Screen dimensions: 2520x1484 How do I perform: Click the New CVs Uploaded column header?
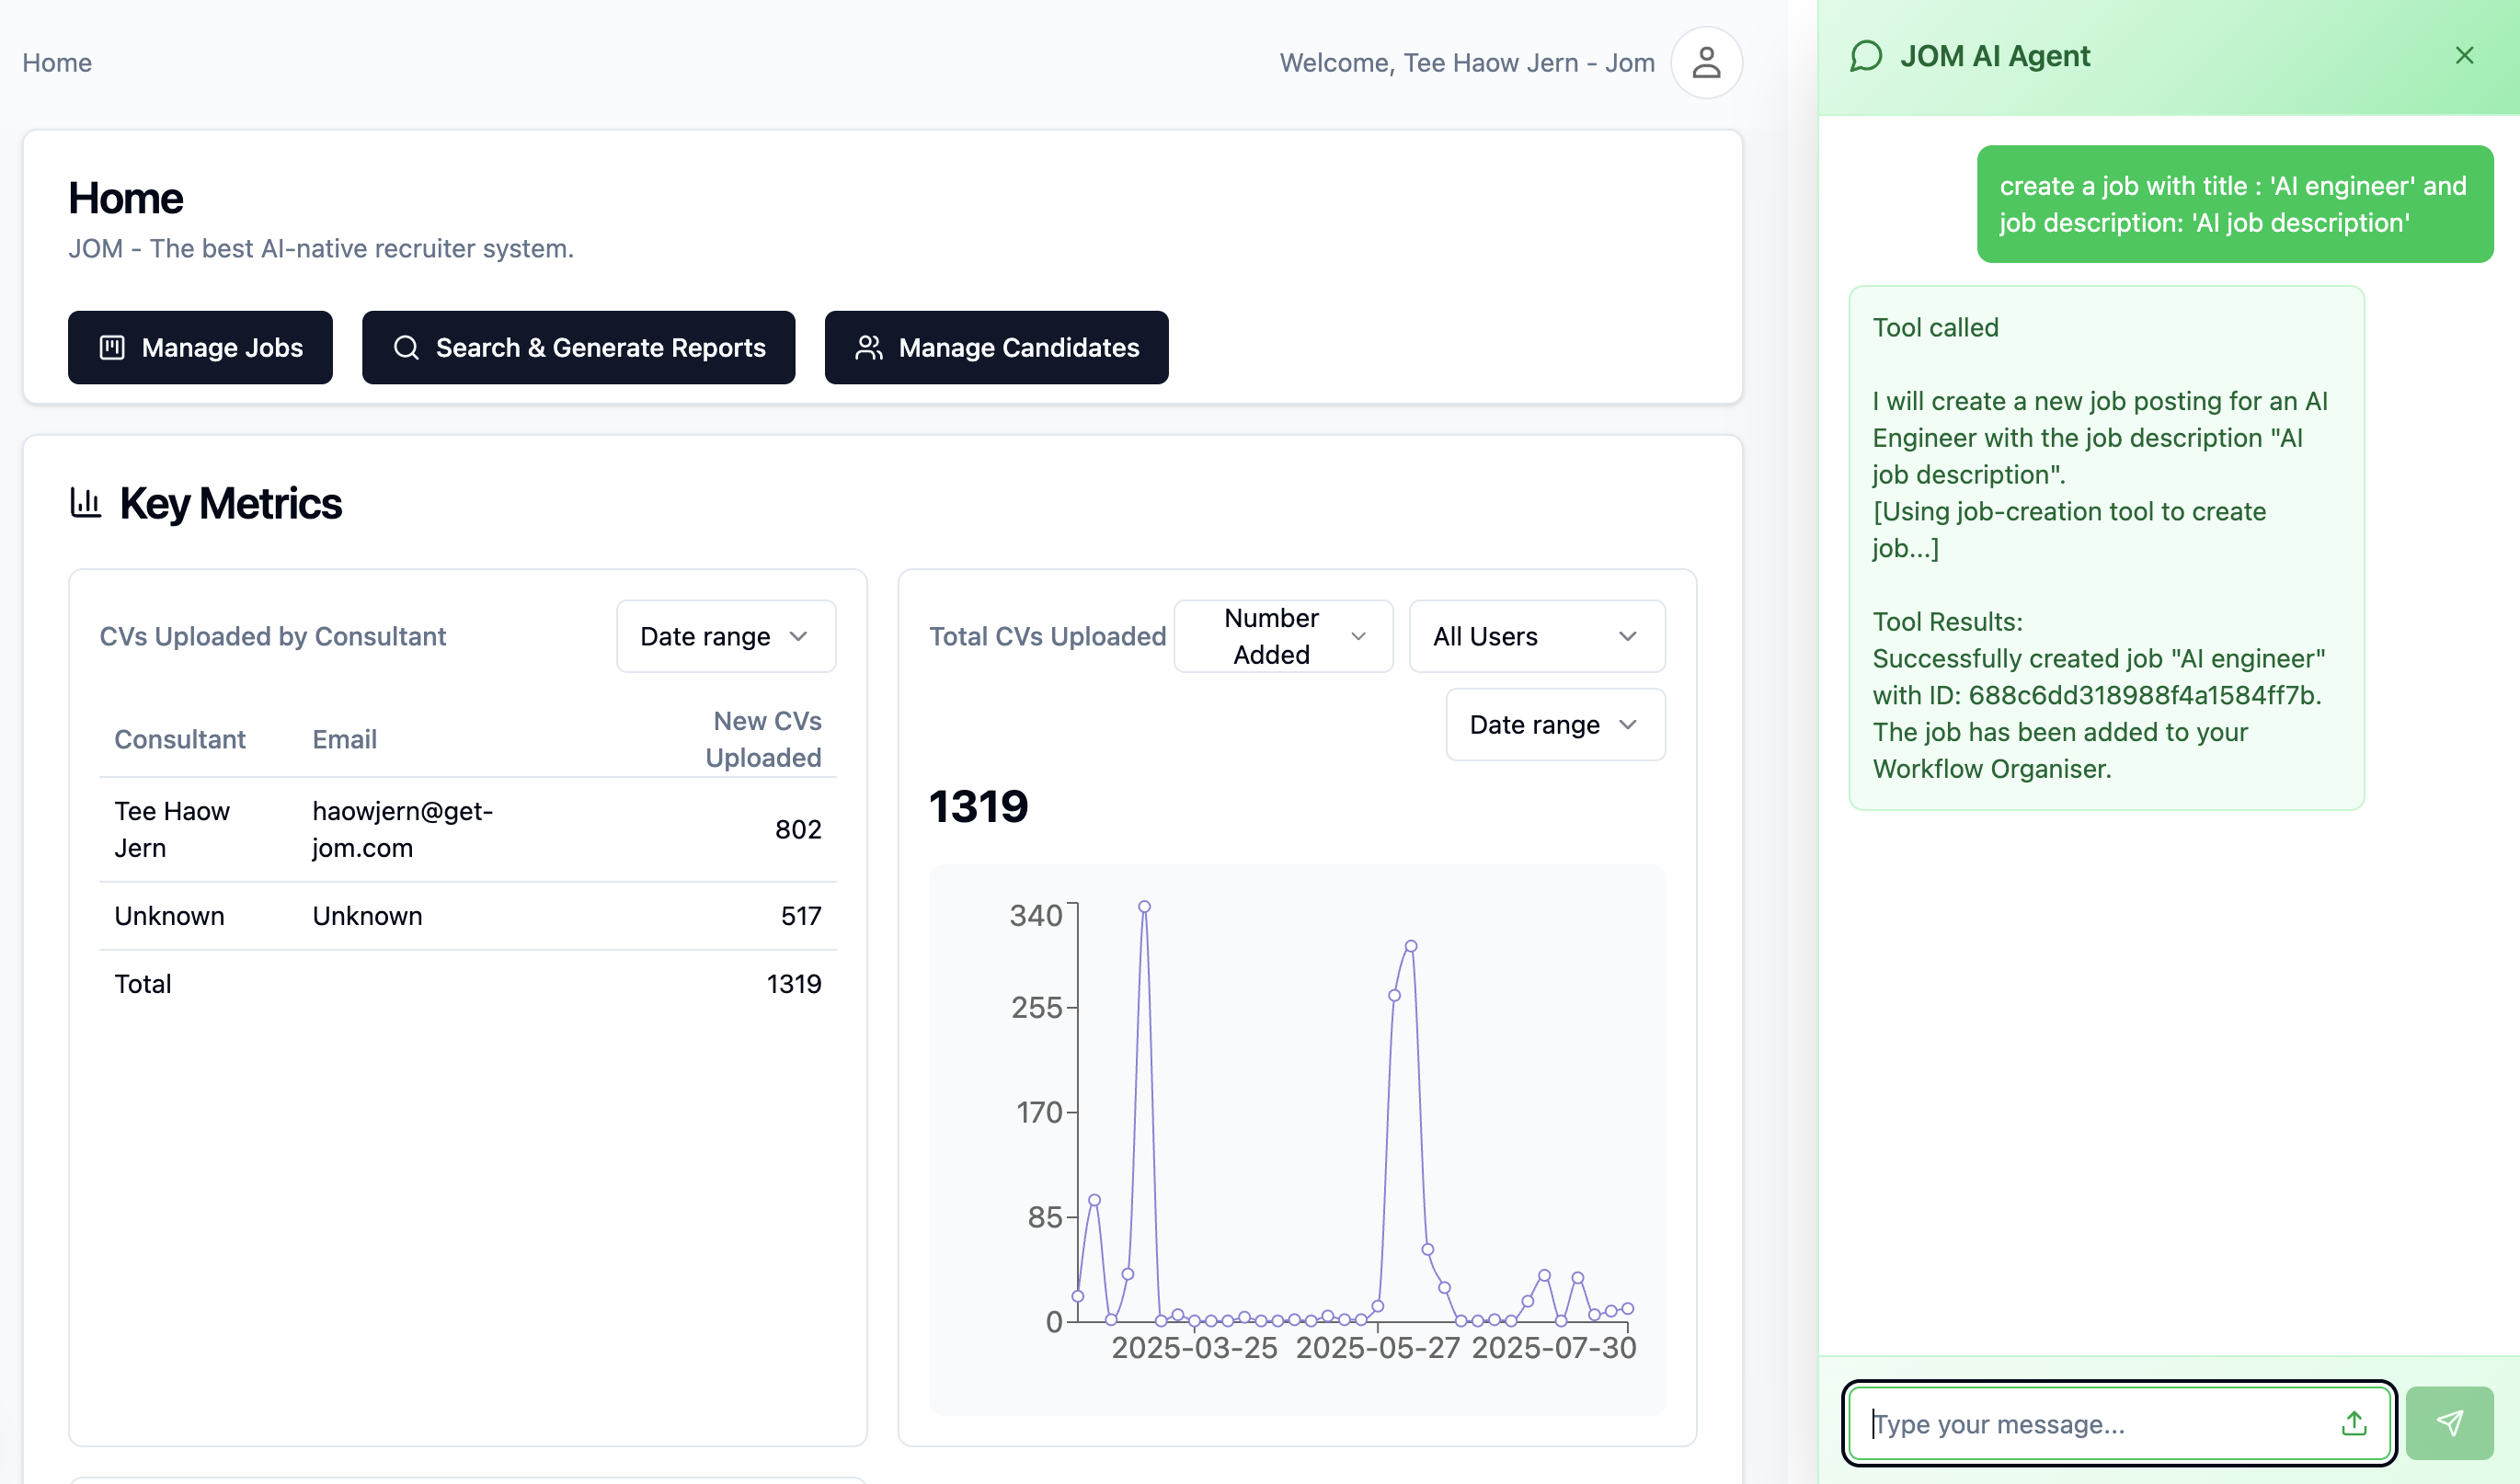pos(764,739)
